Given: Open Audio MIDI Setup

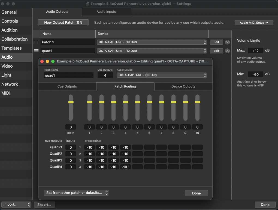Looking at the screenshot, I should pyautogui.click(x=254, y=23).
